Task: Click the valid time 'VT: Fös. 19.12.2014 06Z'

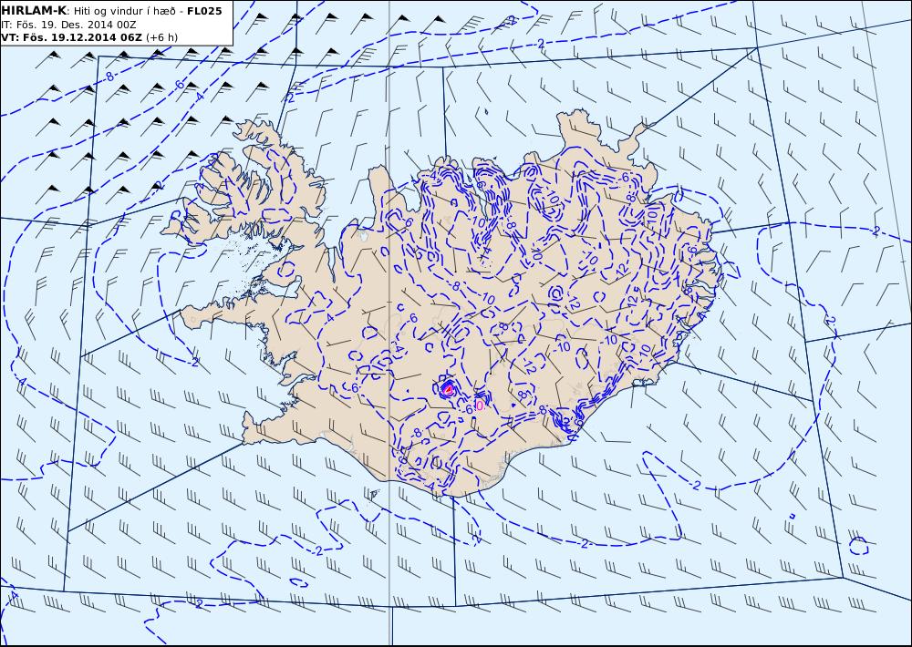Action: pos(71,37)
